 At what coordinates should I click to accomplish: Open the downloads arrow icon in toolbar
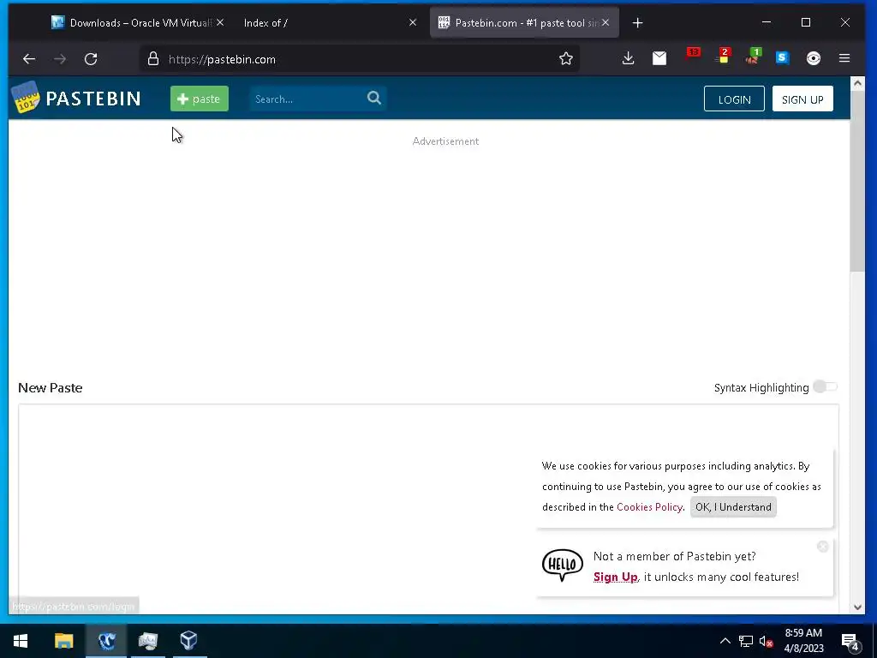628,58
